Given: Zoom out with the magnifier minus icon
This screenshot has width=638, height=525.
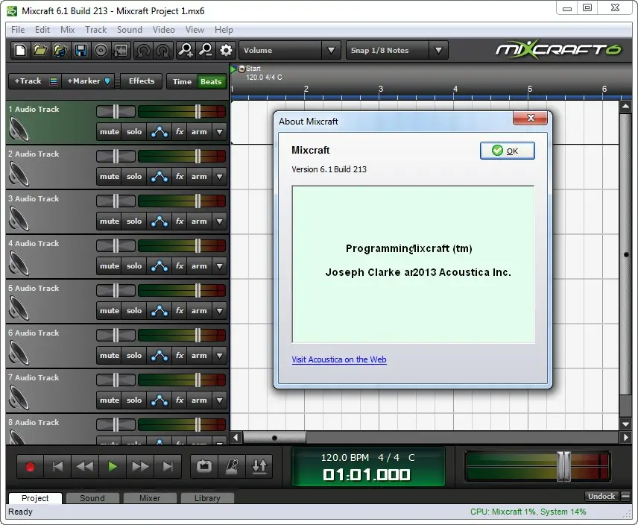Looking at the screenshot, I should (x=206, y=51).
